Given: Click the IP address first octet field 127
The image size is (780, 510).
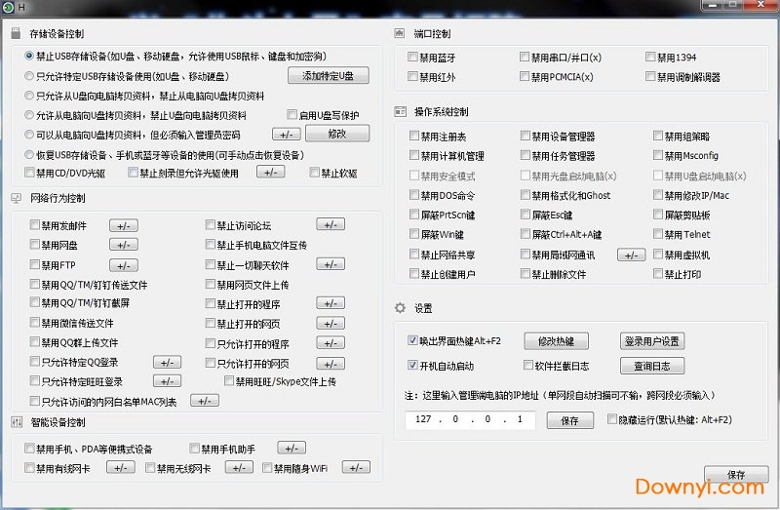Looking at the screenshot, I should 423,419.
